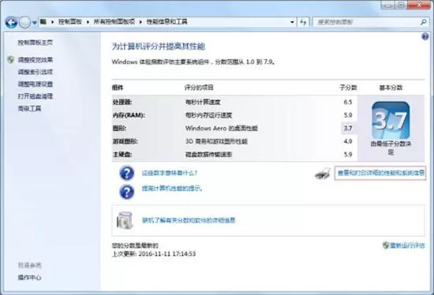Open 控制面板主页 link
434x295 pixels.
[36, 43]
